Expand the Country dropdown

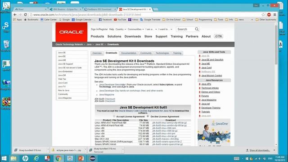click(x=121, y=29)
